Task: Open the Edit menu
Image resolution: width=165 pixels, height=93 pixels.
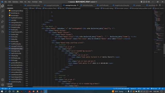Action: pyautogui.click(x=10, y=2)
